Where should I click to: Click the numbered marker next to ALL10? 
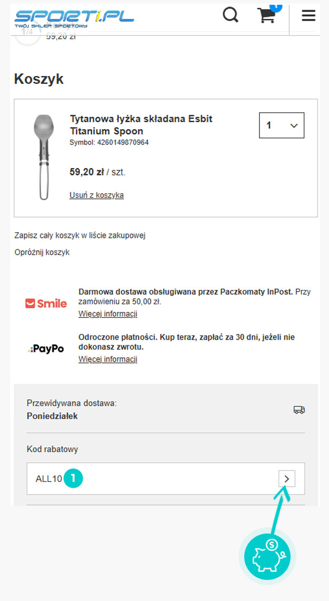pos(73,478)
